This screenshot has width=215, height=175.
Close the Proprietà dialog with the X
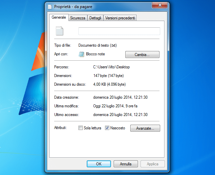coord(160,5)
